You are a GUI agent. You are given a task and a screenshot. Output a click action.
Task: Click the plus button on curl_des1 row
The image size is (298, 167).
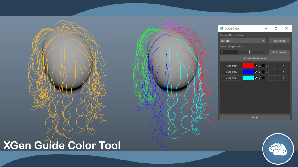271,66
